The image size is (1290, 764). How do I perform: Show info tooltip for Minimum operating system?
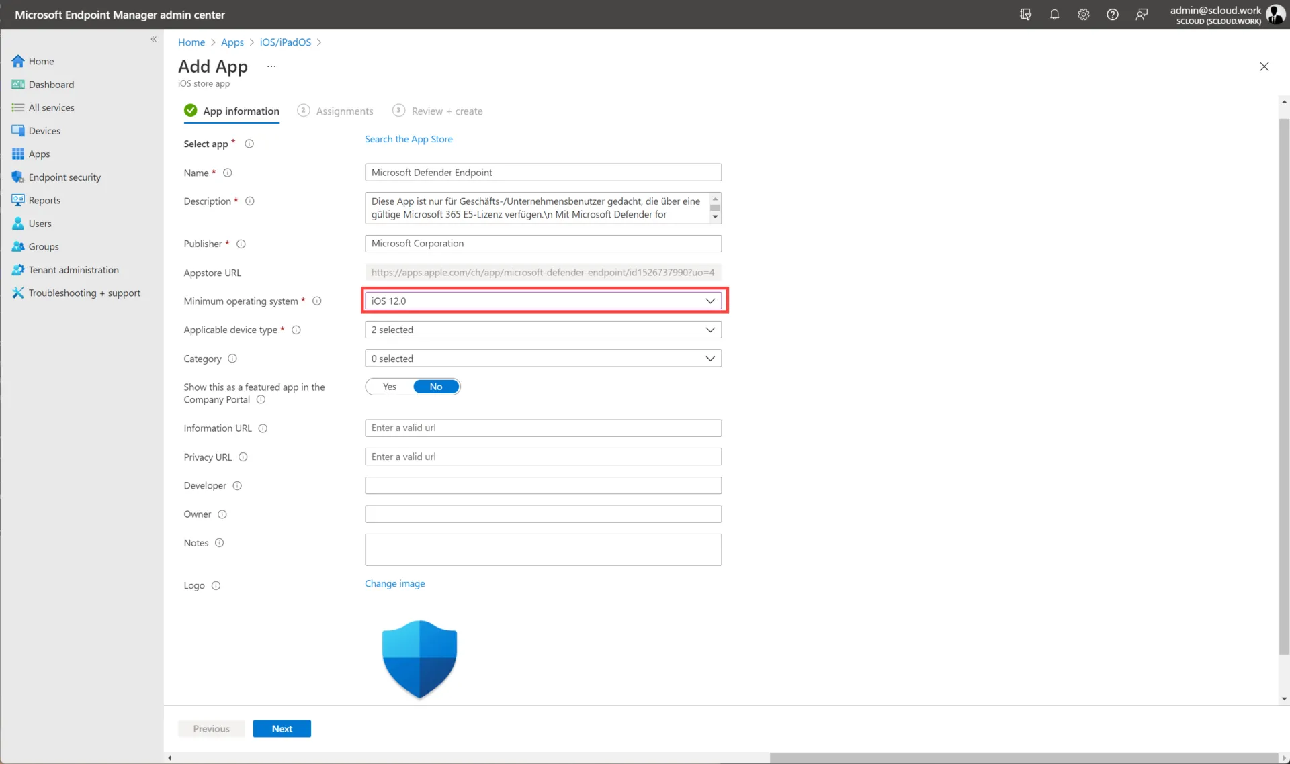tap(317, 301)
